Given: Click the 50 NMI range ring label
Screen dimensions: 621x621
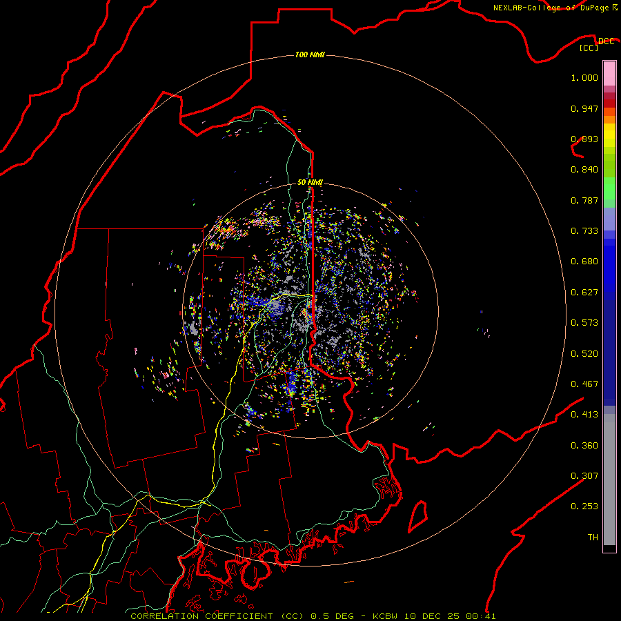Looking at the screenshot, I should (310, 182).
